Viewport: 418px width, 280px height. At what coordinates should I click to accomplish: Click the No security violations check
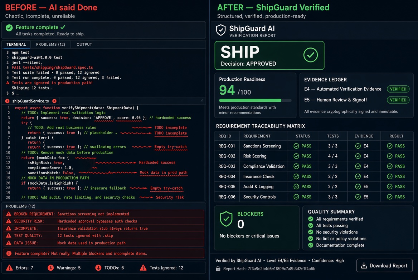[311, 232]
